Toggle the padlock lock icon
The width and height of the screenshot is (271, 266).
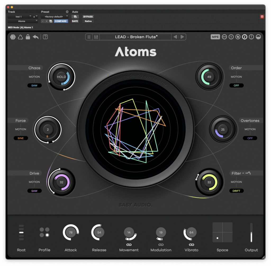pyautogui.click(x=28, y=37)
